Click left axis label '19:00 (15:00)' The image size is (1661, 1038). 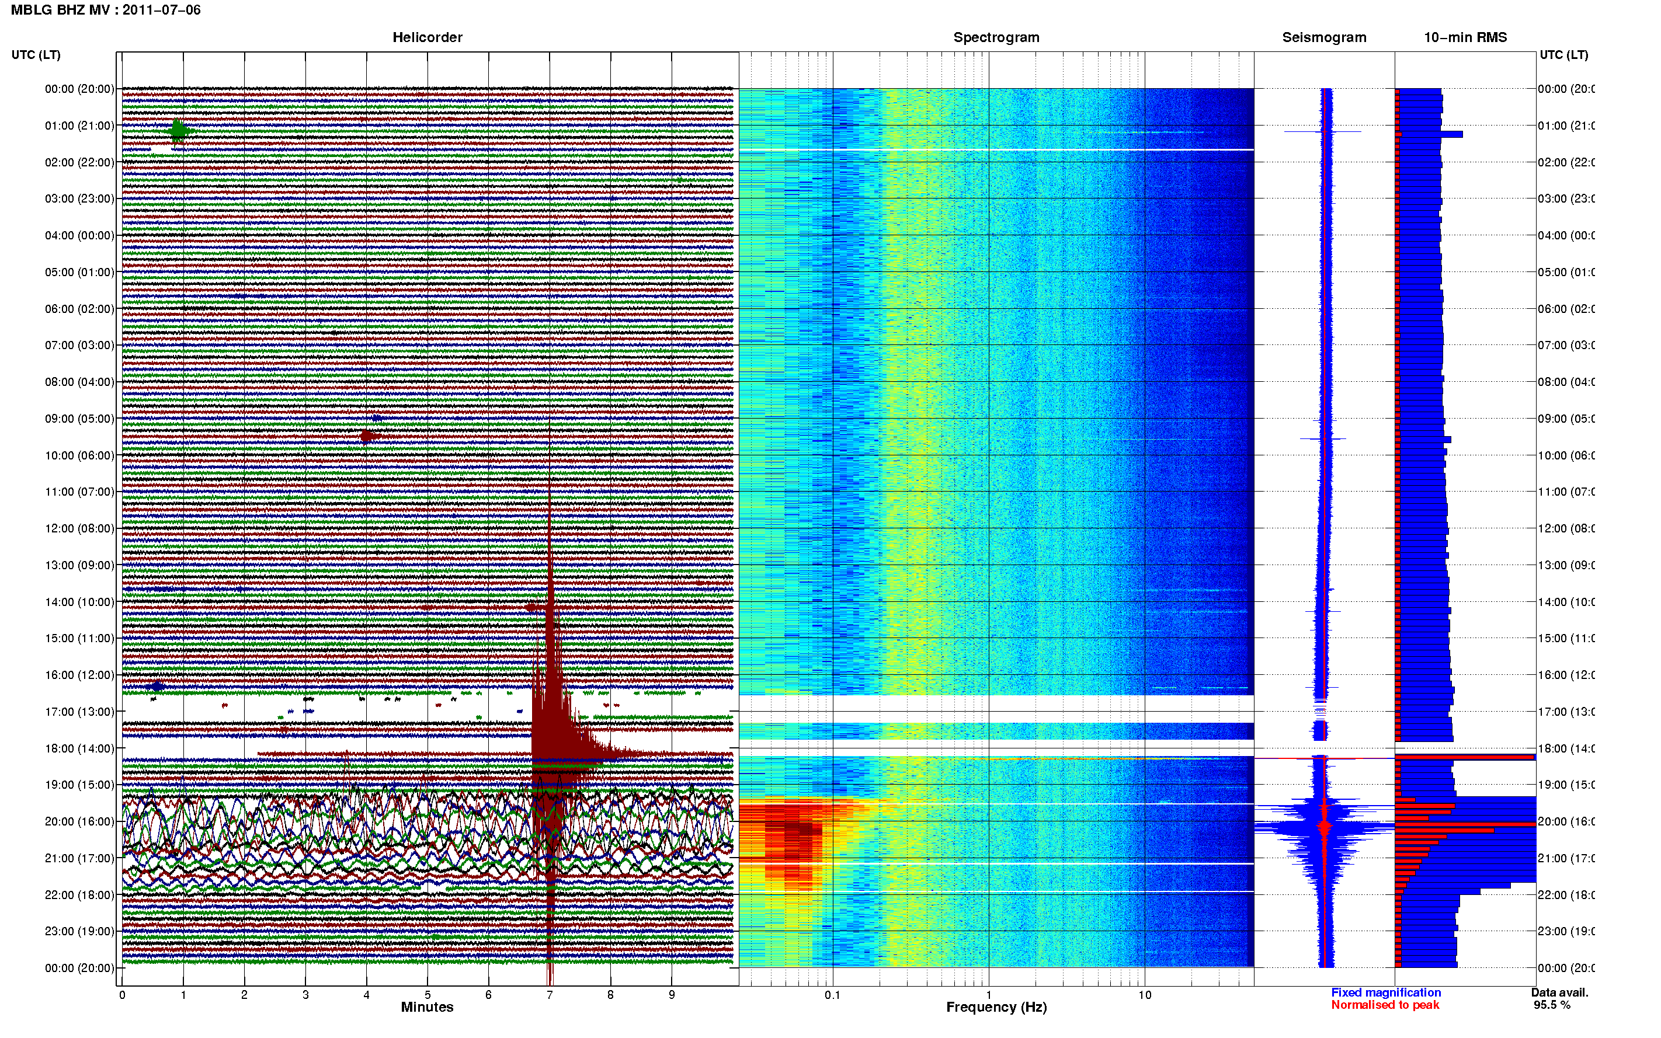click(79, 785)
